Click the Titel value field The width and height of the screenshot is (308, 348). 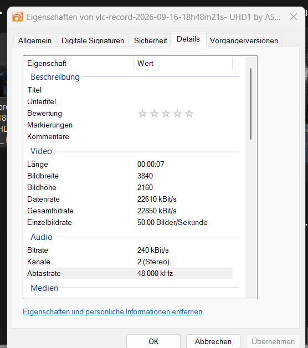point(184,90)
